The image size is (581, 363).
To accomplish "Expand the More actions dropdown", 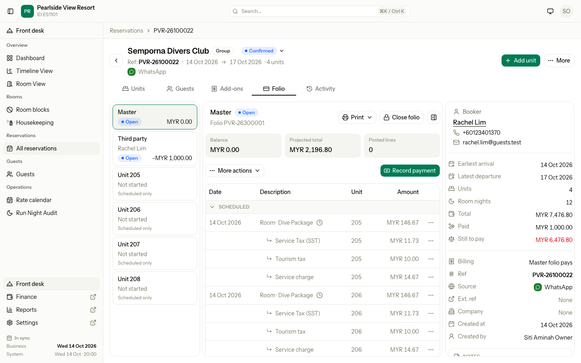I will point(235,171).
